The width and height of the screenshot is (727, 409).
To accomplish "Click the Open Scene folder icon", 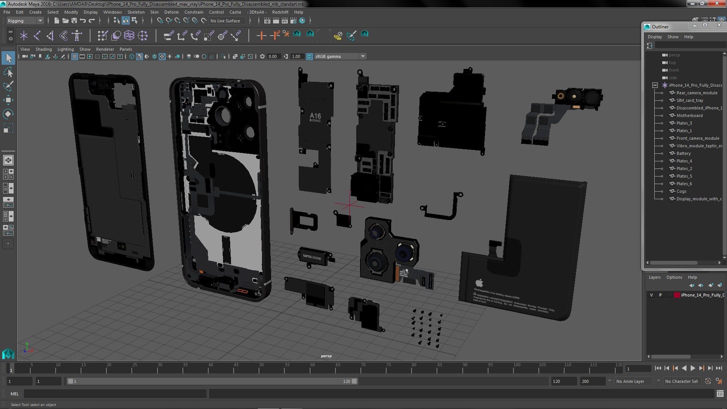I will pyautogui.click(x=65, y=21).
